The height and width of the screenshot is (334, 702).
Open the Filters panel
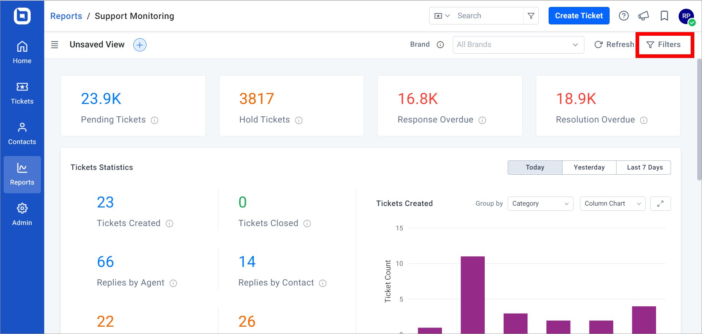(x=664, y=44)
